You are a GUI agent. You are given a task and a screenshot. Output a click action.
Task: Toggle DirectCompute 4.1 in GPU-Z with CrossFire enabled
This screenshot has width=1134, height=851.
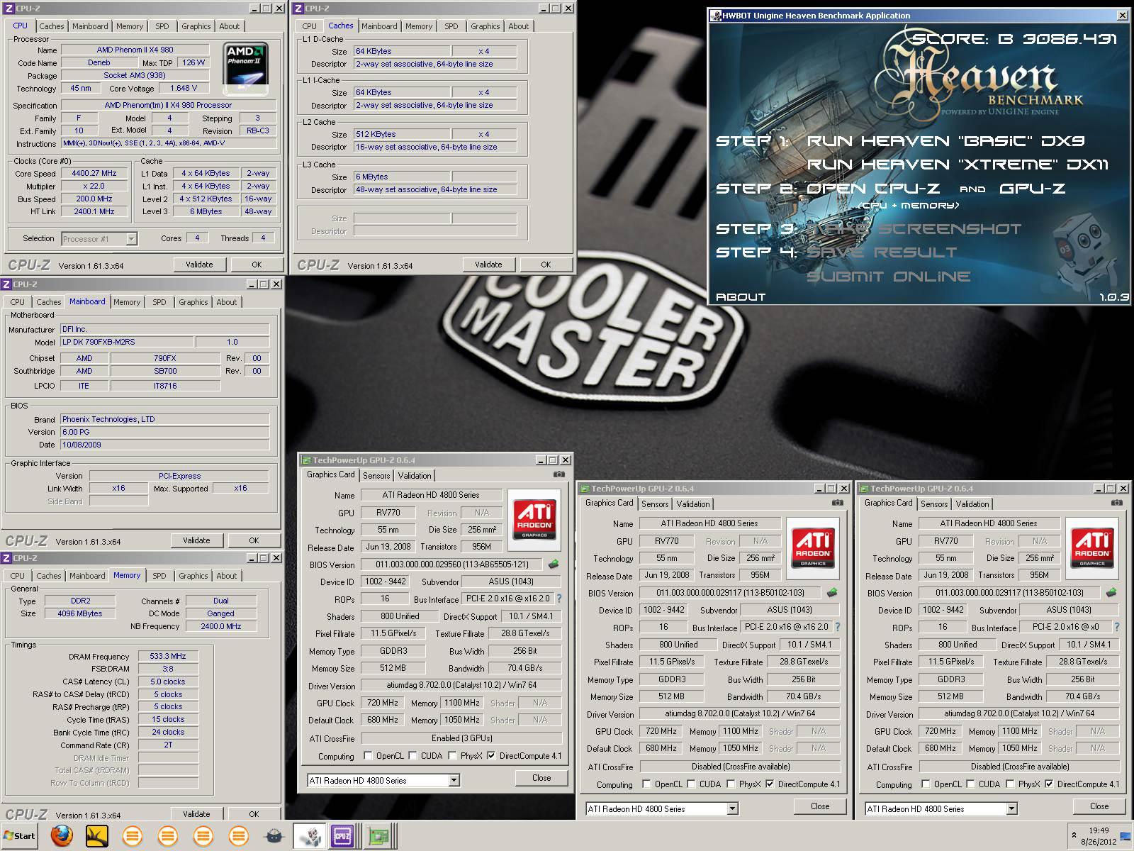(x=491, y=755)
